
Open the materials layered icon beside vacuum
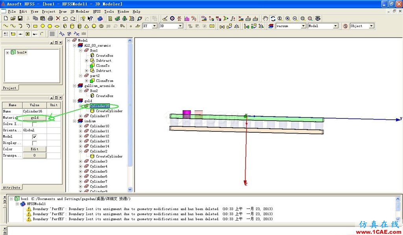coord(271,26)
